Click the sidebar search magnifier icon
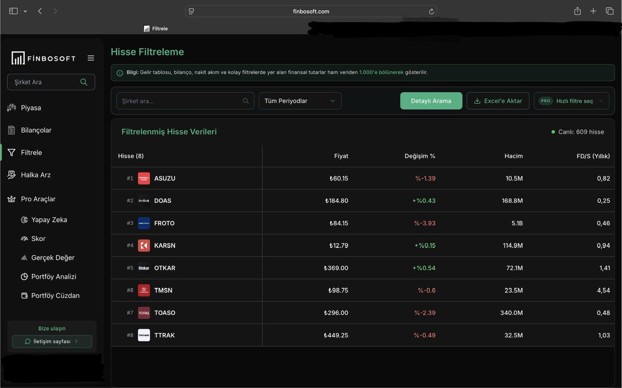This screenshot has height=388, width=622. pos(84,82)
